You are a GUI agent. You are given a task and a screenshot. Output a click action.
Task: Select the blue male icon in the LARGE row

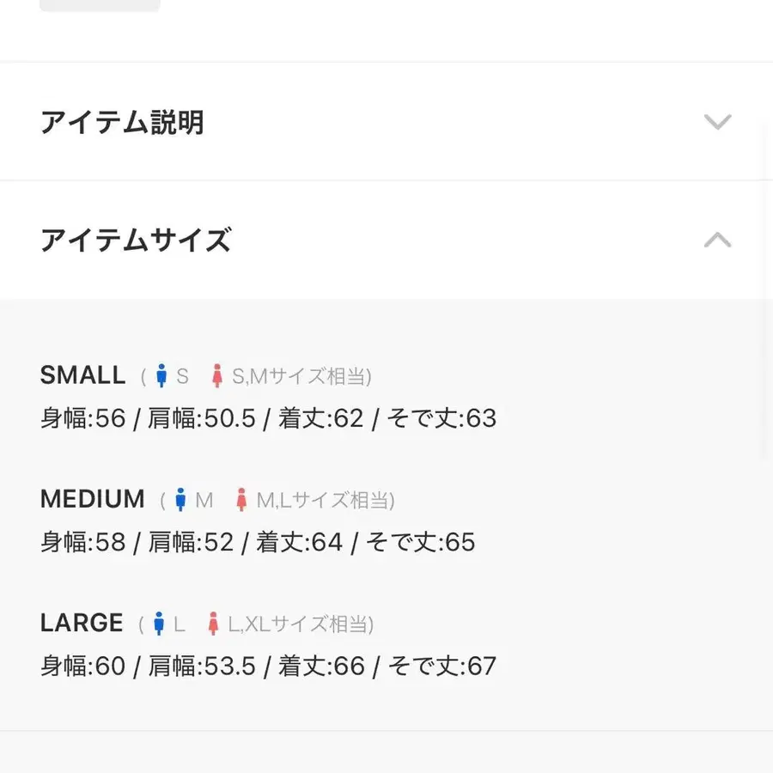158,623
